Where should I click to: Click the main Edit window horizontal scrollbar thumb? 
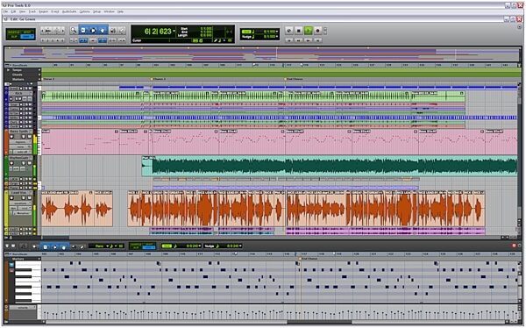(x=55, y=238)
